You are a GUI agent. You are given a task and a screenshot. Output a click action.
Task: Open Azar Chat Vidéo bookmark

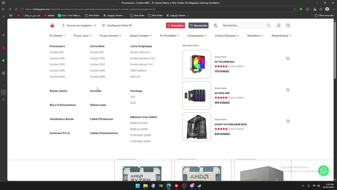tap(70, 16)
